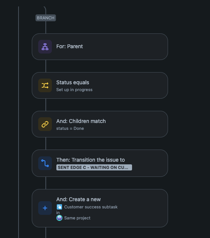
Task: Click the yellow shuffle condition icon
Action: pyautogui.click(x=45, y=85)
